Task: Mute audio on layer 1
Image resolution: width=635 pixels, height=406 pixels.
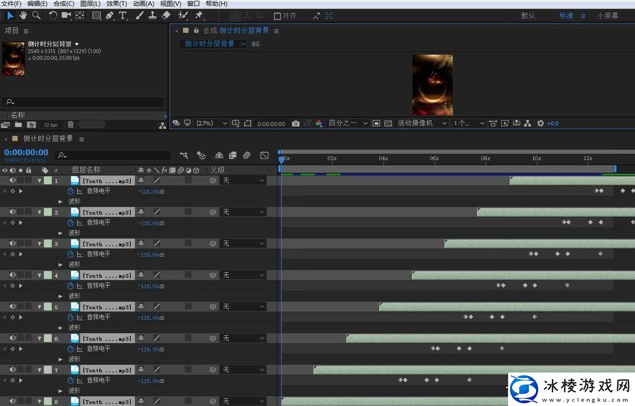Action: pos(13,180)
